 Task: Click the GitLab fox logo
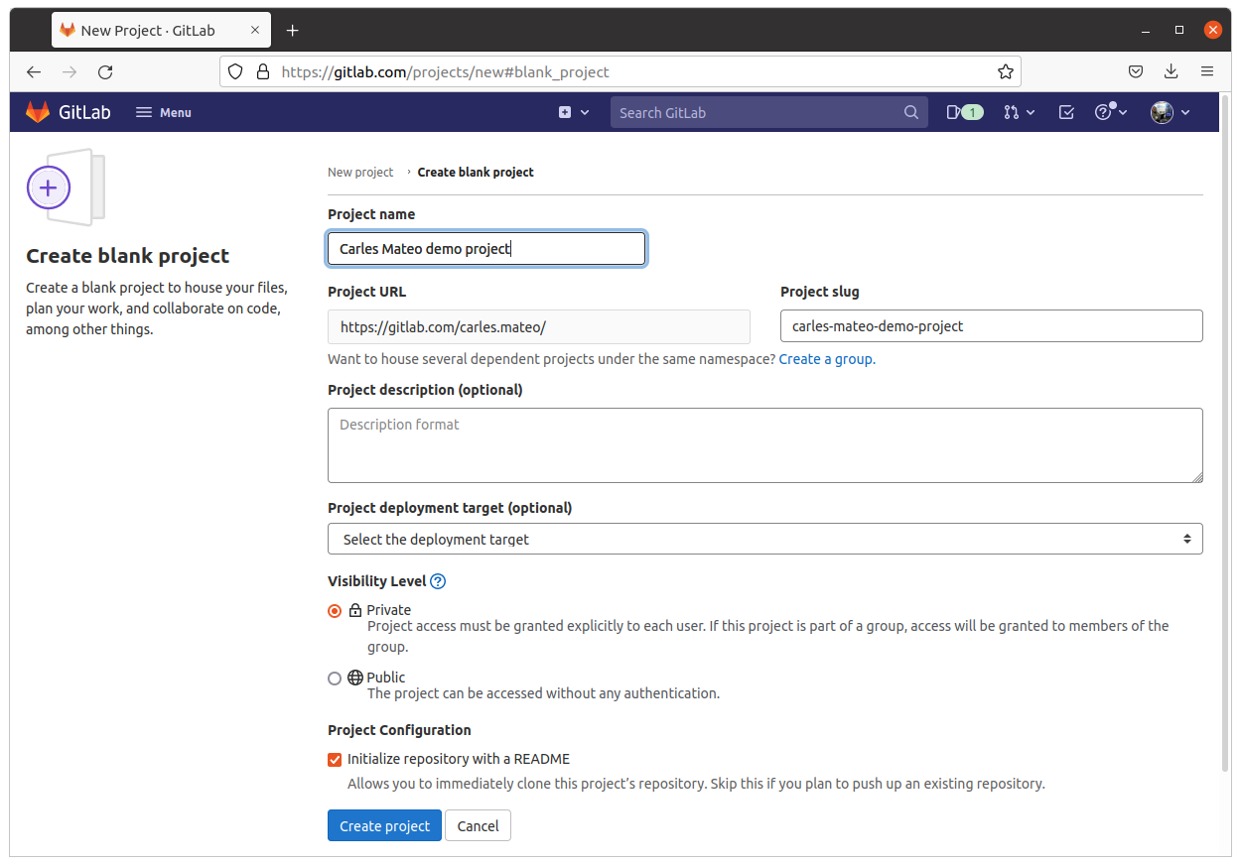click(38, 112)
